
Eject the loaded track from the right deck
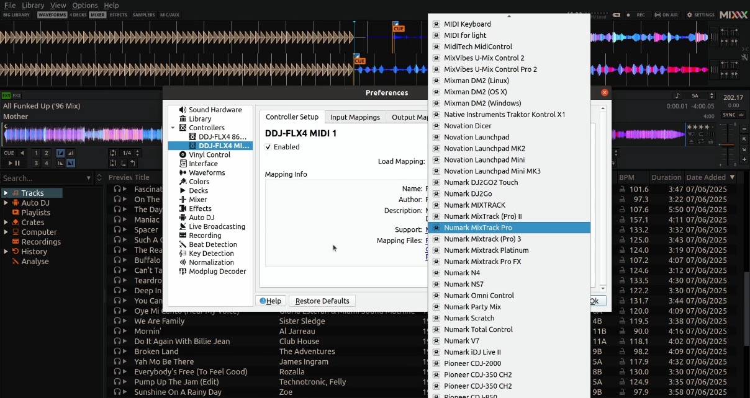click(x=691, y=141)
